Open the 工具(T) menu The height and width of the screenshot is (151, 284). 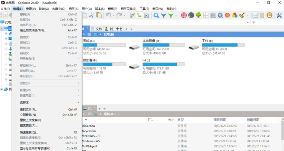pos(144,9)
